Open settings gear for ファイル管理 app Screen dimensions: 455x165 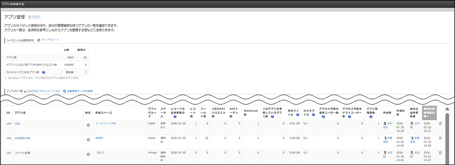(x=88, y=154)
